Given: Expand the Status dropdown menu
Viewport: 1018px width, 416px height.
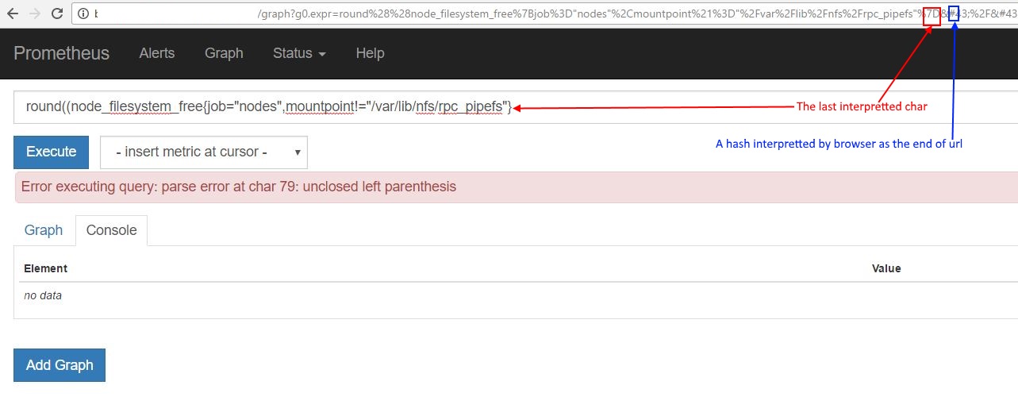Looking at the screenshot, I should pos(299,53).
